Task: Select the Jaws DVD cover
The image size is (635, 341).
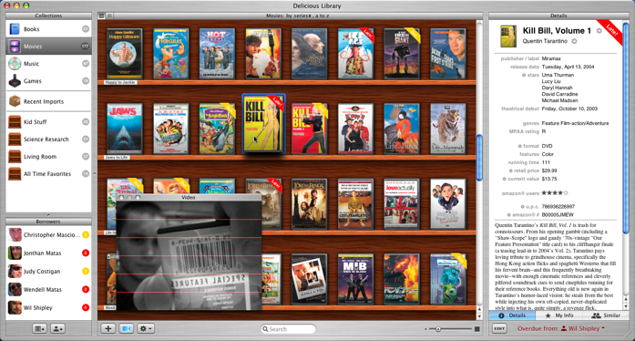Action: (125, 129)
